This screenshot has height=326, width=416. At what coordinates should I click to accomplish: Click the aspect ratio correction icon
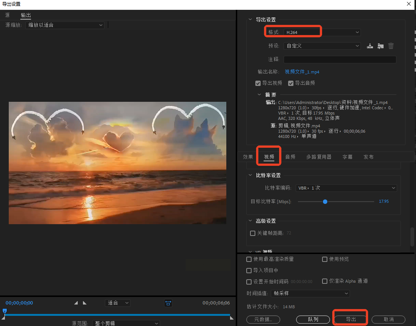pos(168,303)
